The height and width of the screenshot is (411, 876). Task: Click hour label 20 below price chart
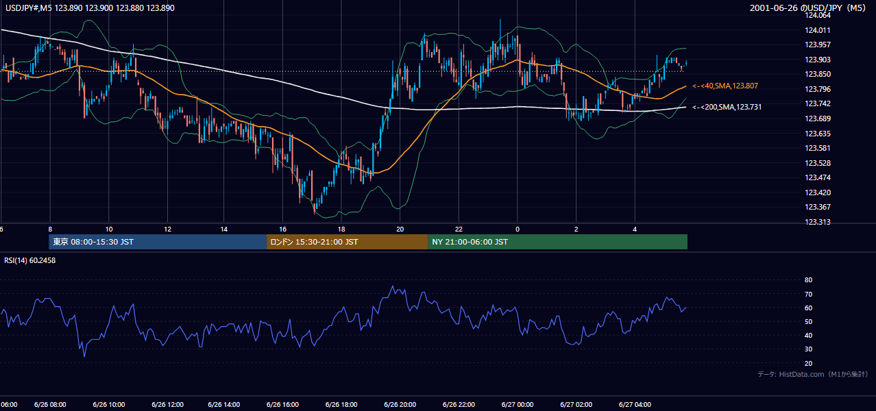pyautogui.click(x=400, y=229)
